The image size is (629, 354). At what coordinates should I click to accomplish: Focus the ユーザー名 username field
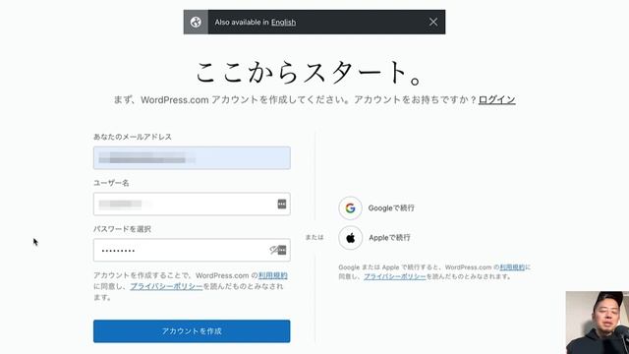192,204
